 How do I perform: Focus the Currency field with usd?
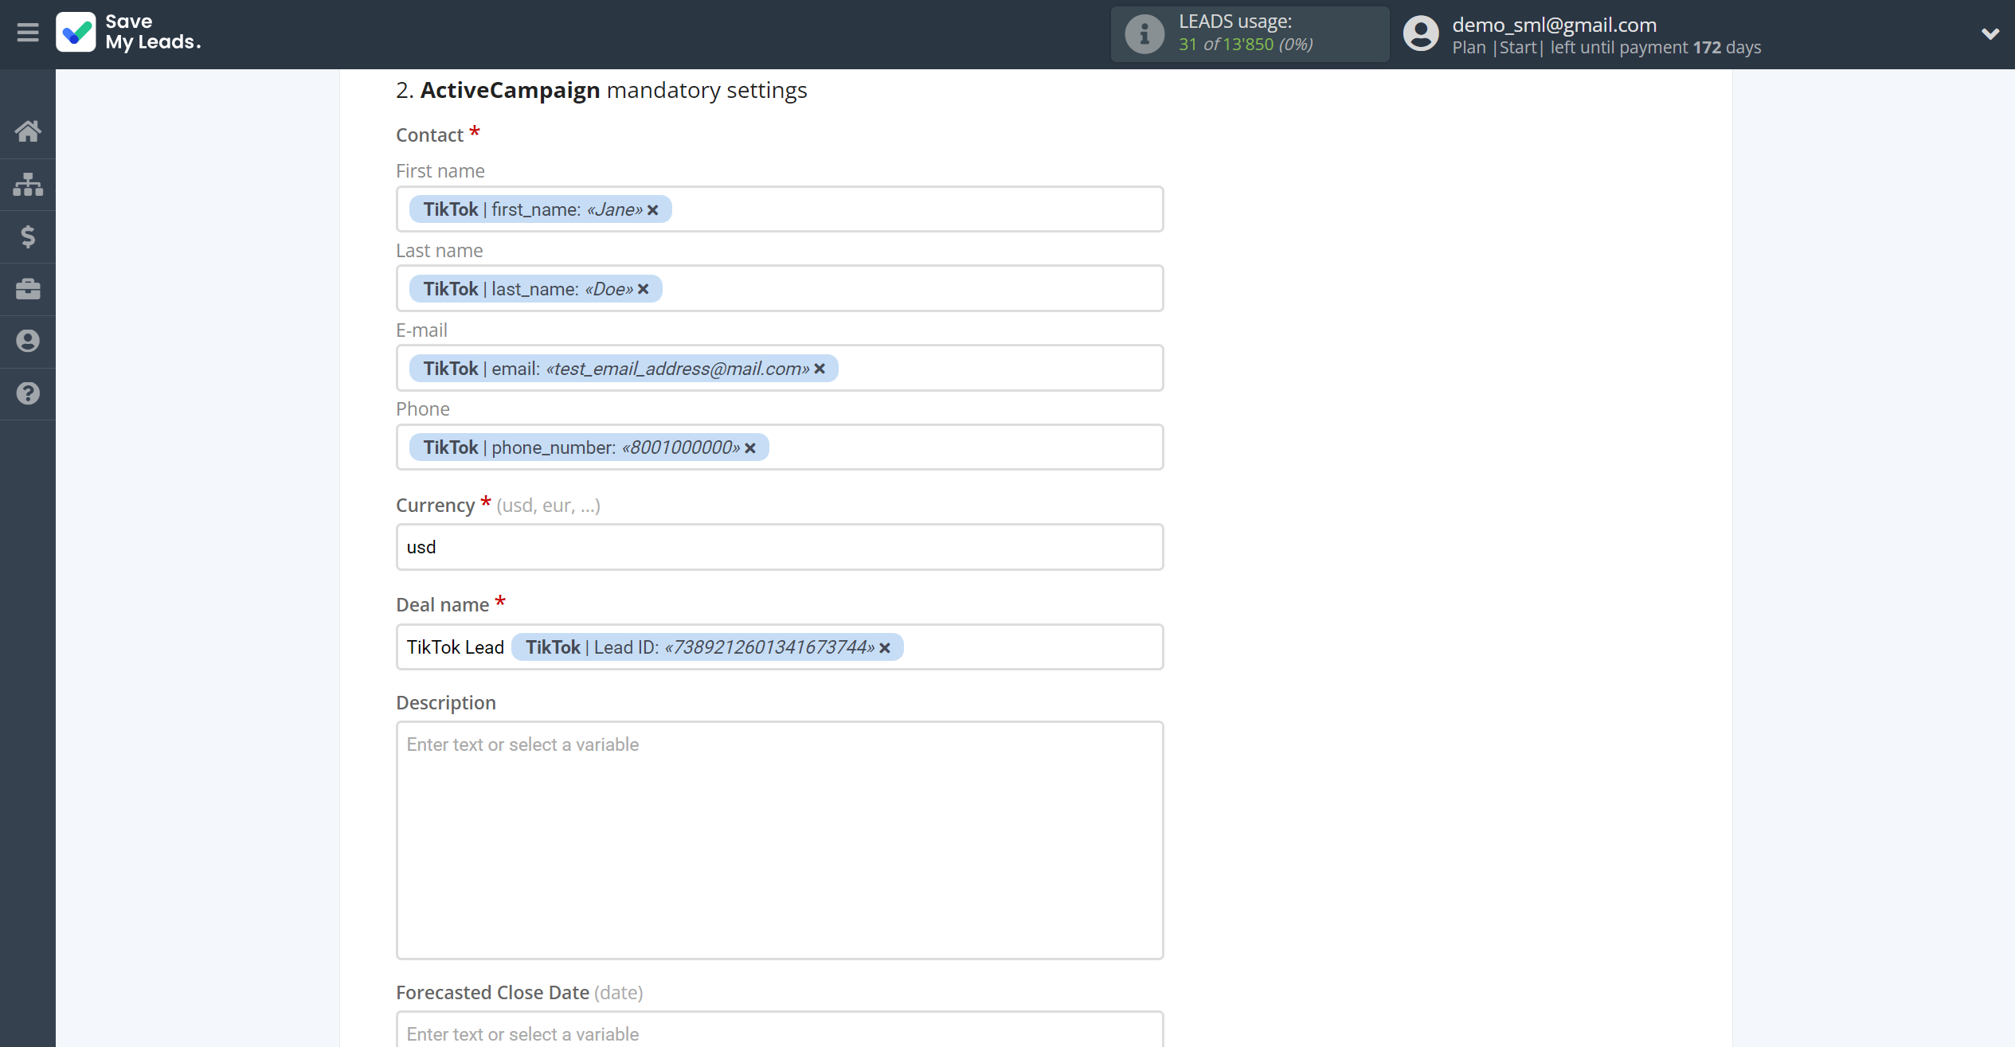tap(779, 547)
